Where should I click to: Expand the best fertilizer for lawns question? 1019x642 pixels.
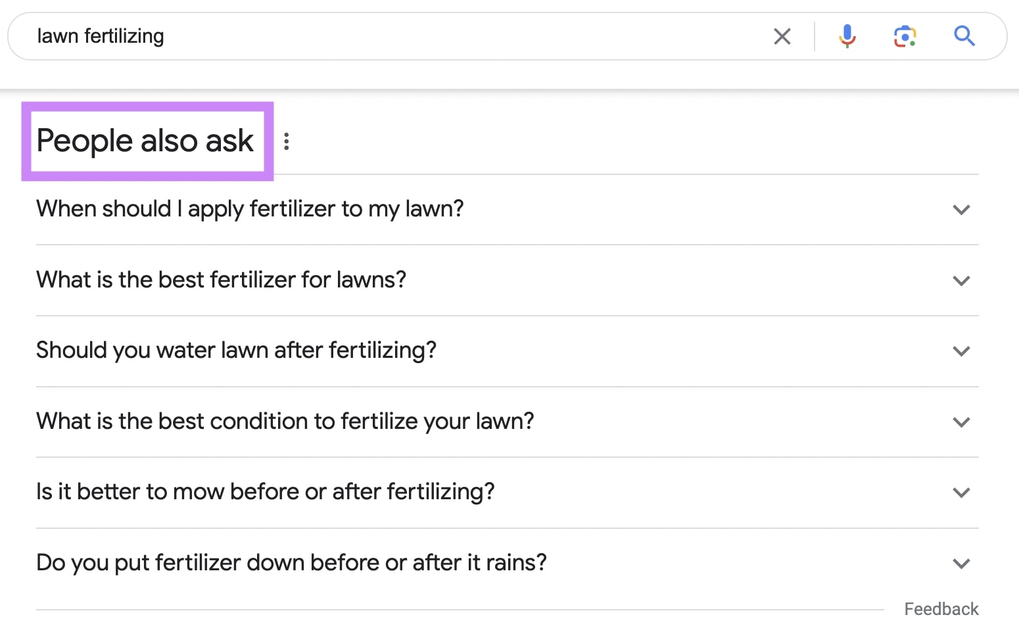[960, 281]
